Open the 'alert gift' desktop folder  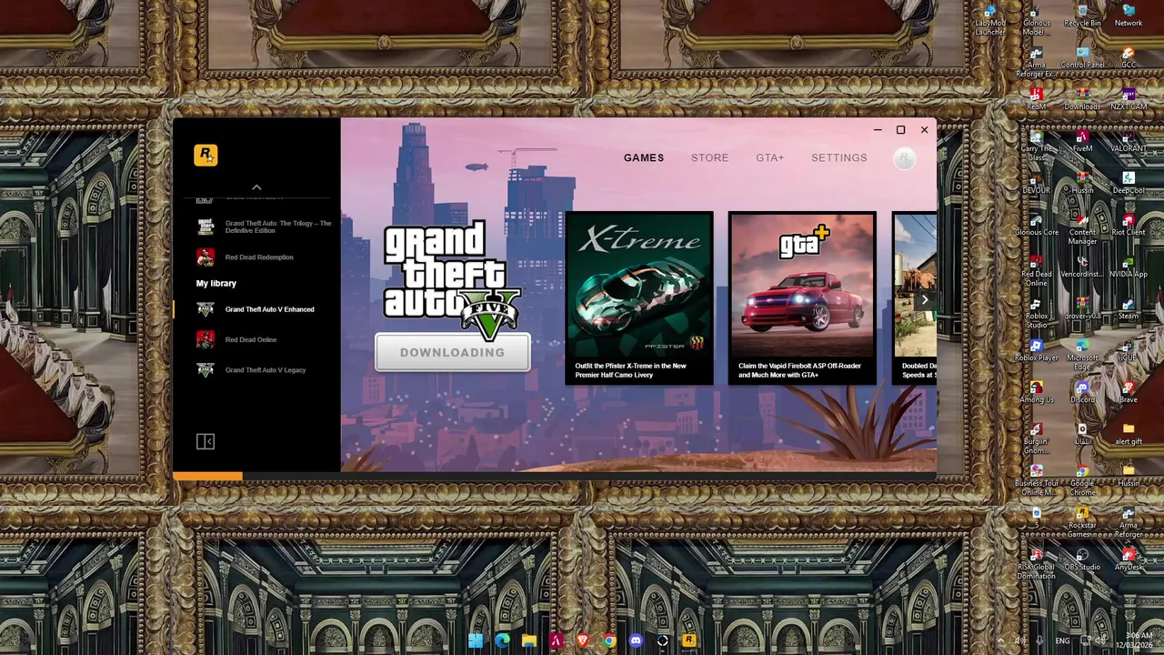coord(1129,434)
